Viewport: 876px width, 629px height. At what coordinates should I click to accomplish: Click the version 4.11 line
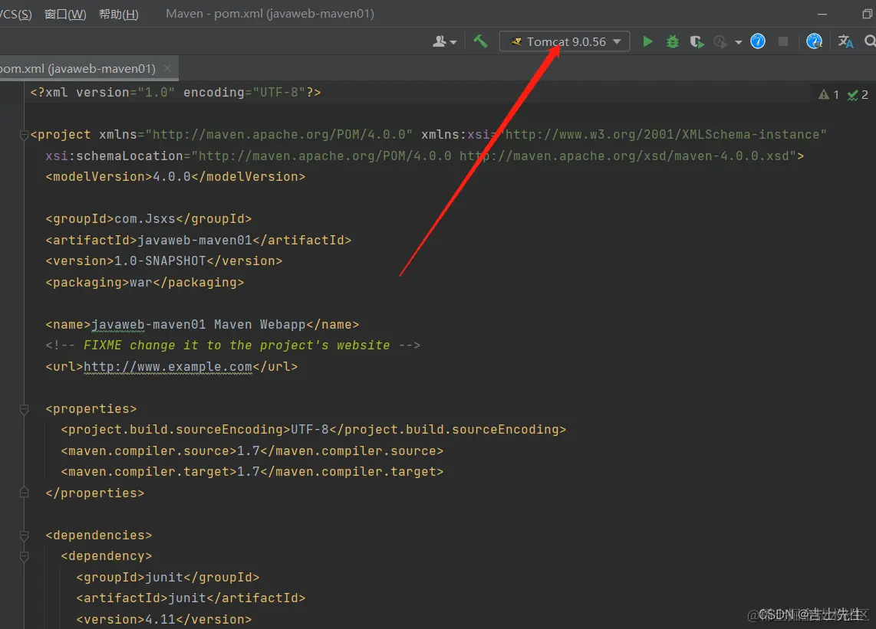pos(163,620)
